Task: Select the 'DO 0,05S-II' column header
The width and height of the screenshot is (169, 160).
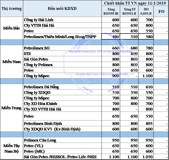Action: [x=146, y=11]
